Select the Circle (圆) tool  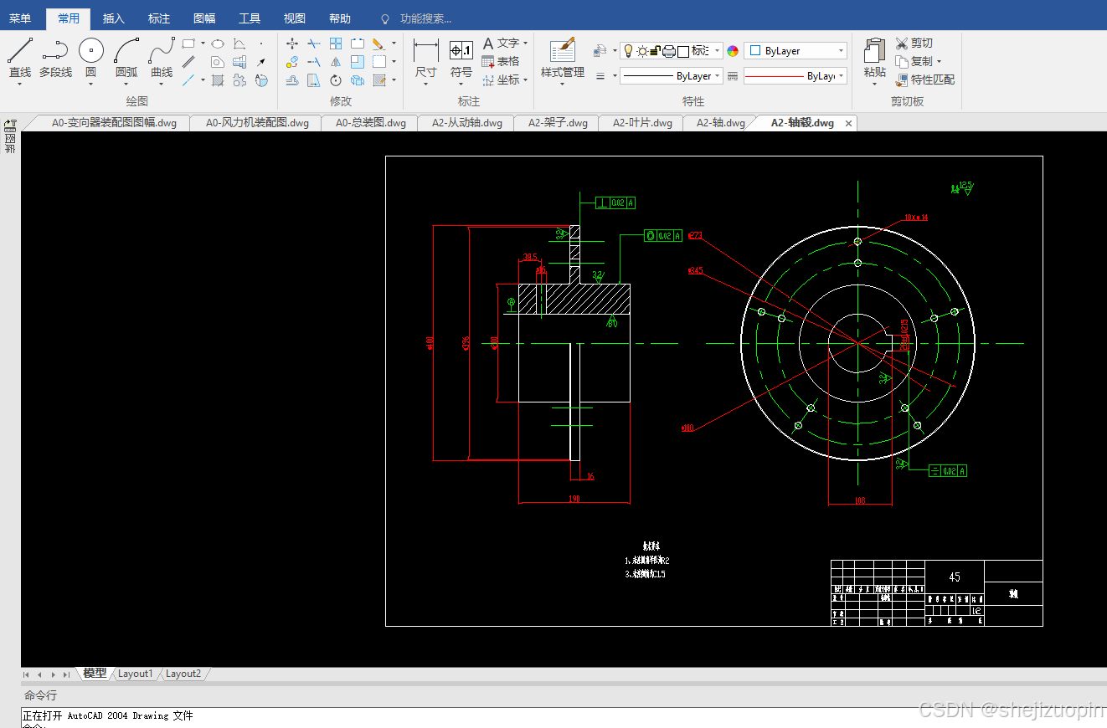[x=90, y=57]
